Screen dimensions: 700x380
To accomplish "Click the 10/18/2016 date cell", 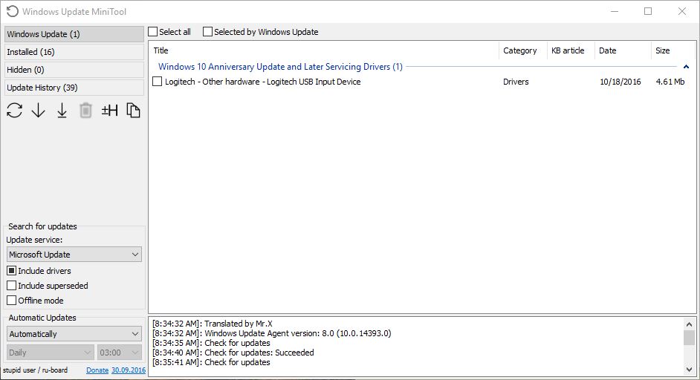I will [620, 82].
